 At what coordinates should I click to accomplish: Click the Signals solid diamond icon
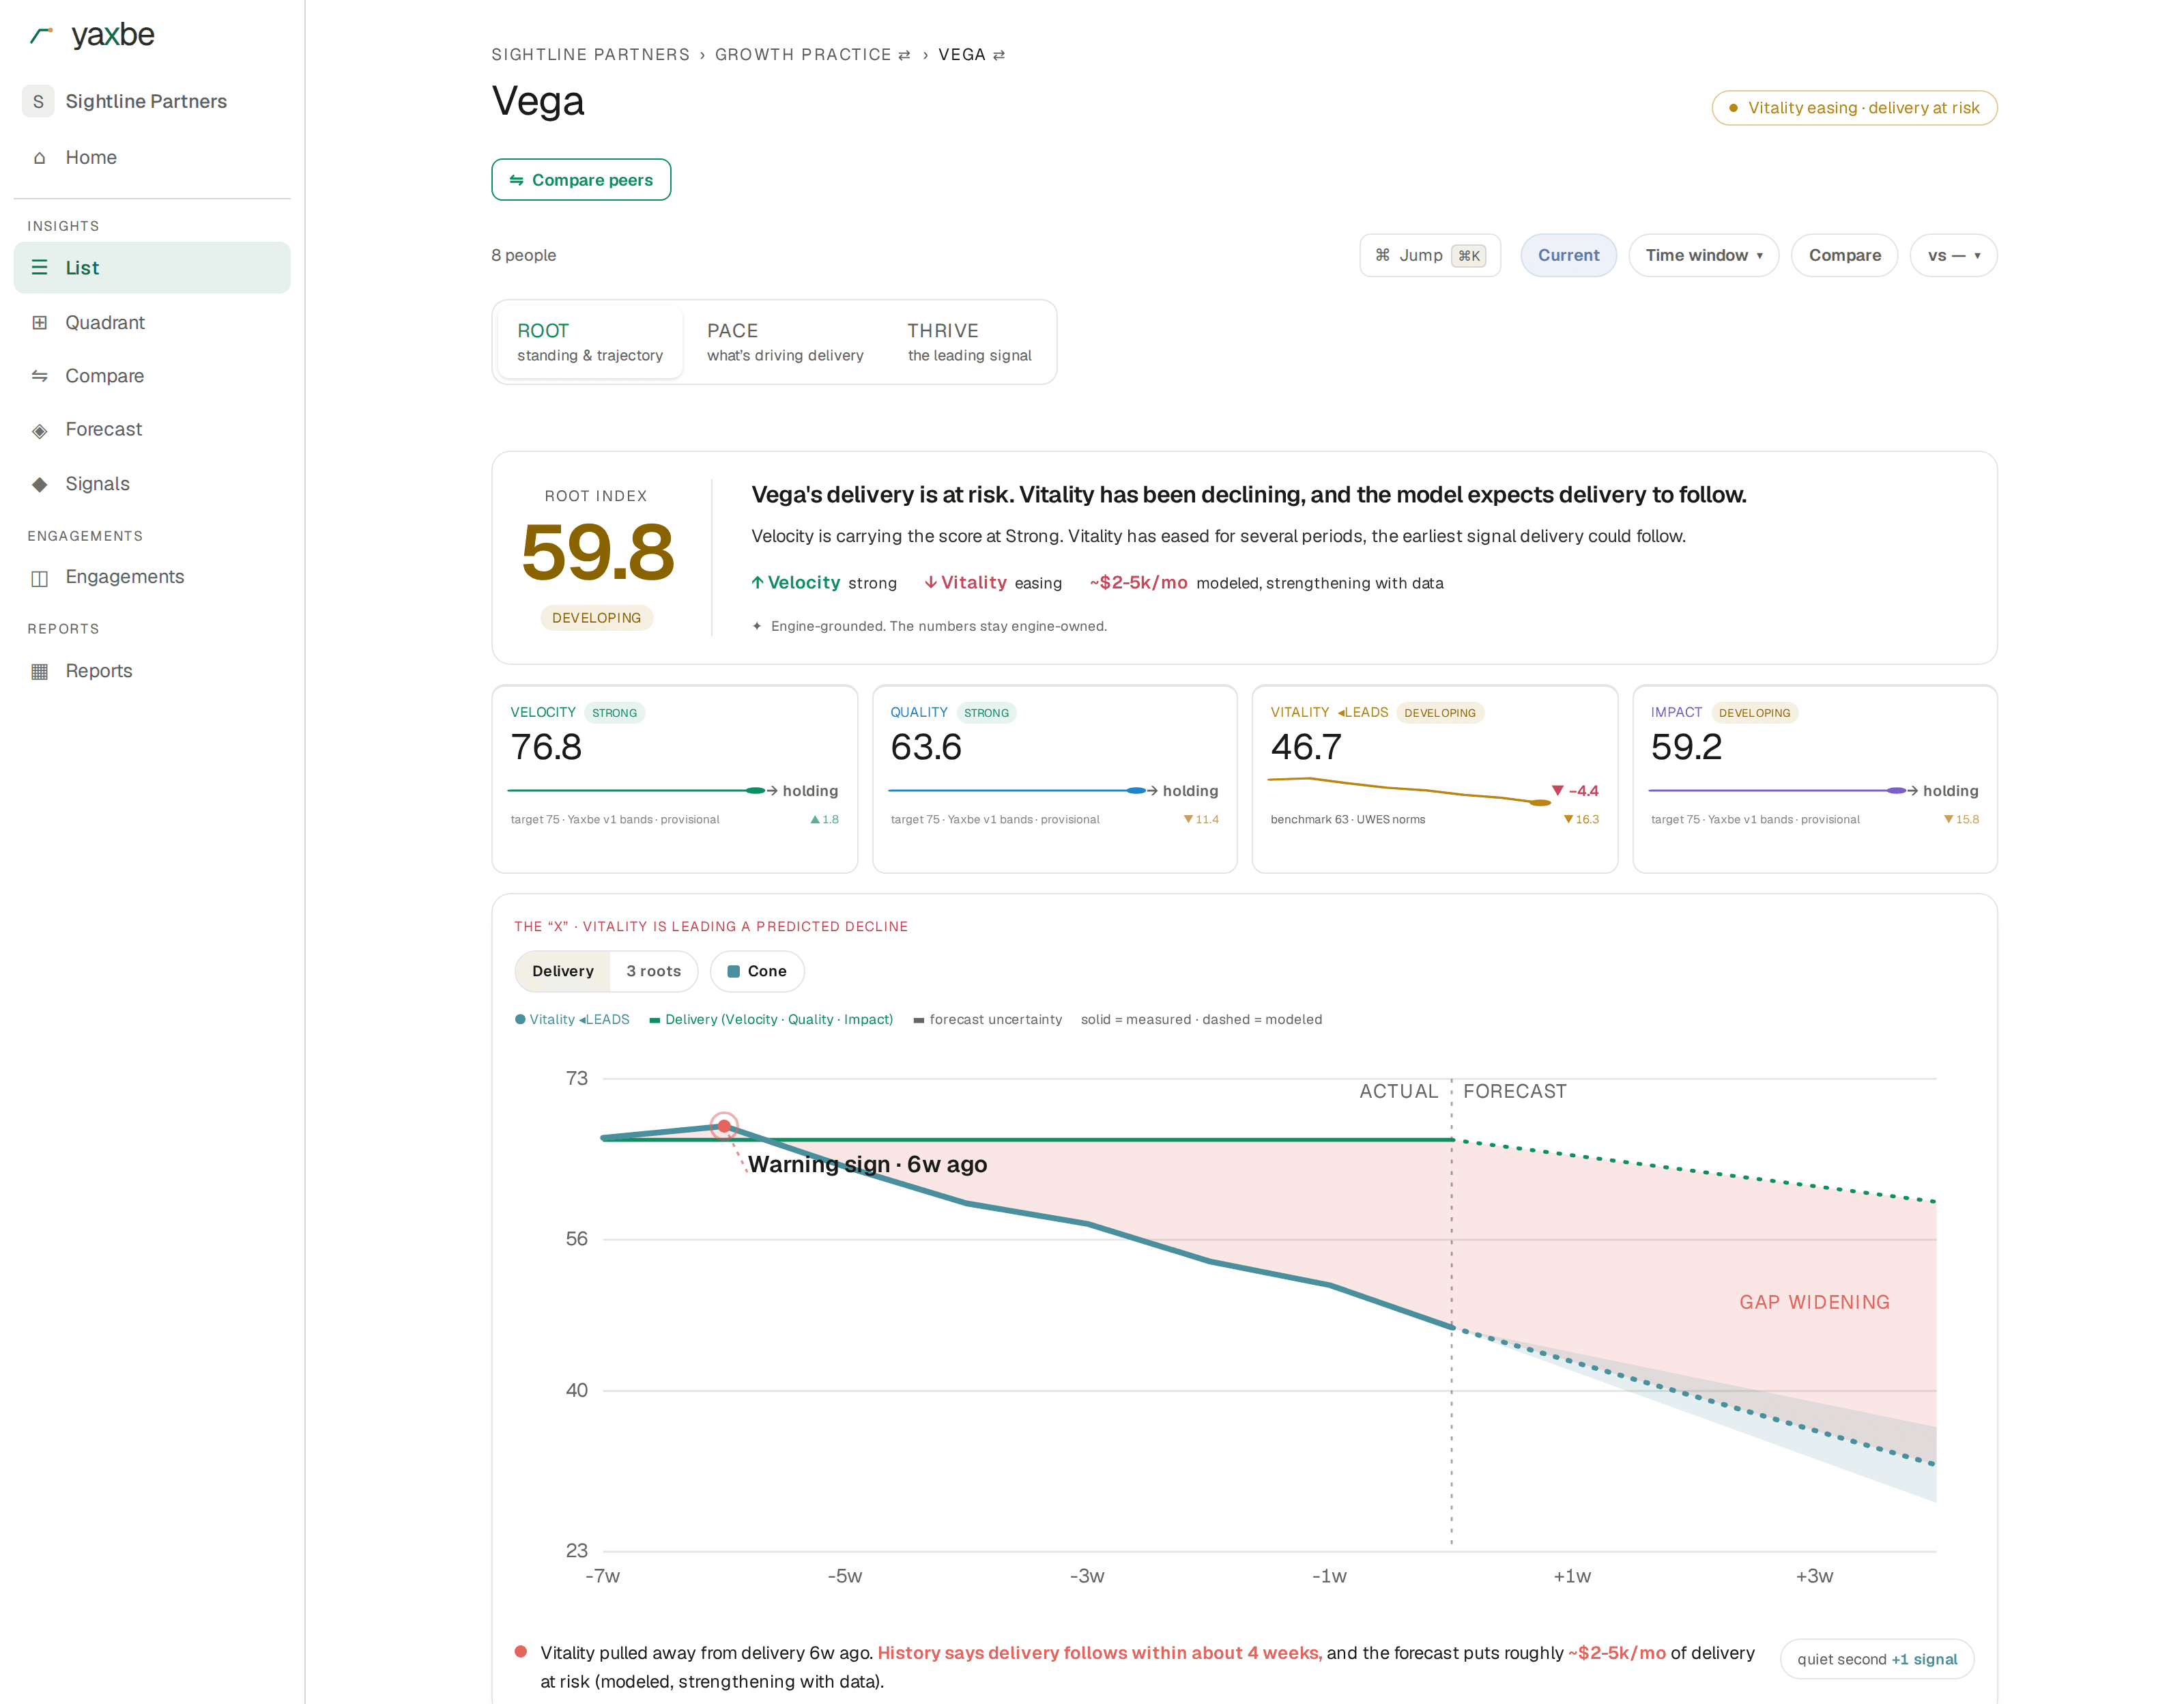40,484
